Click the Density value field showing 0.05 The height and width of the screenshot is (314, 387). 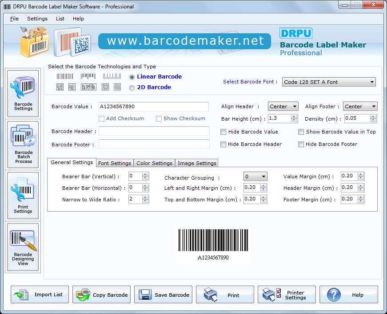click(357, 118)
